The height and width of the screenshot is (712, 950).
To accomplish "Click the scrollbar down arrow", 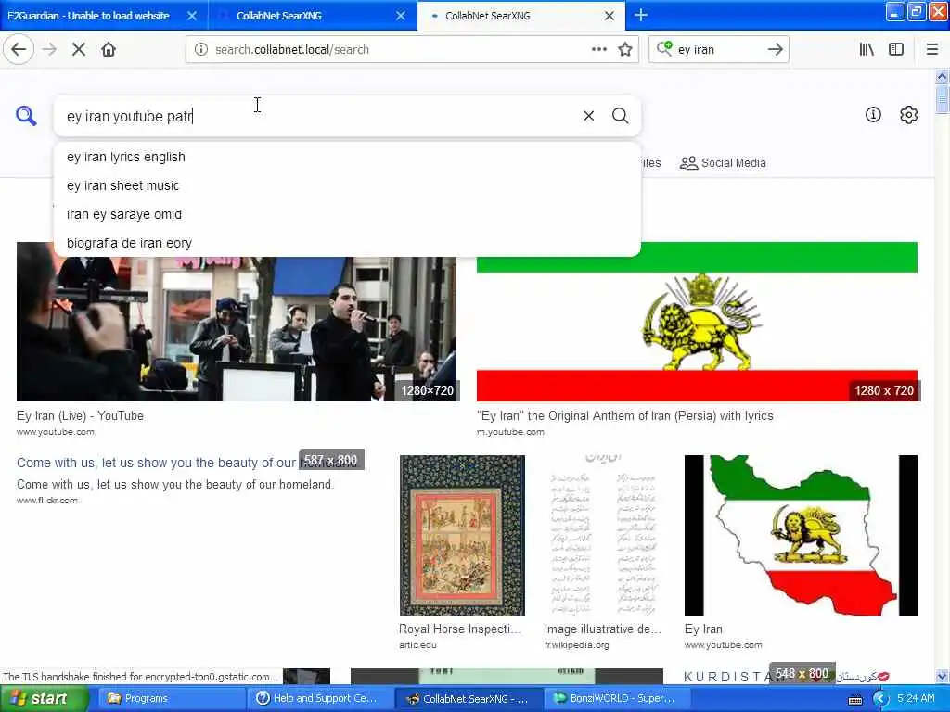I will [943, 676].
